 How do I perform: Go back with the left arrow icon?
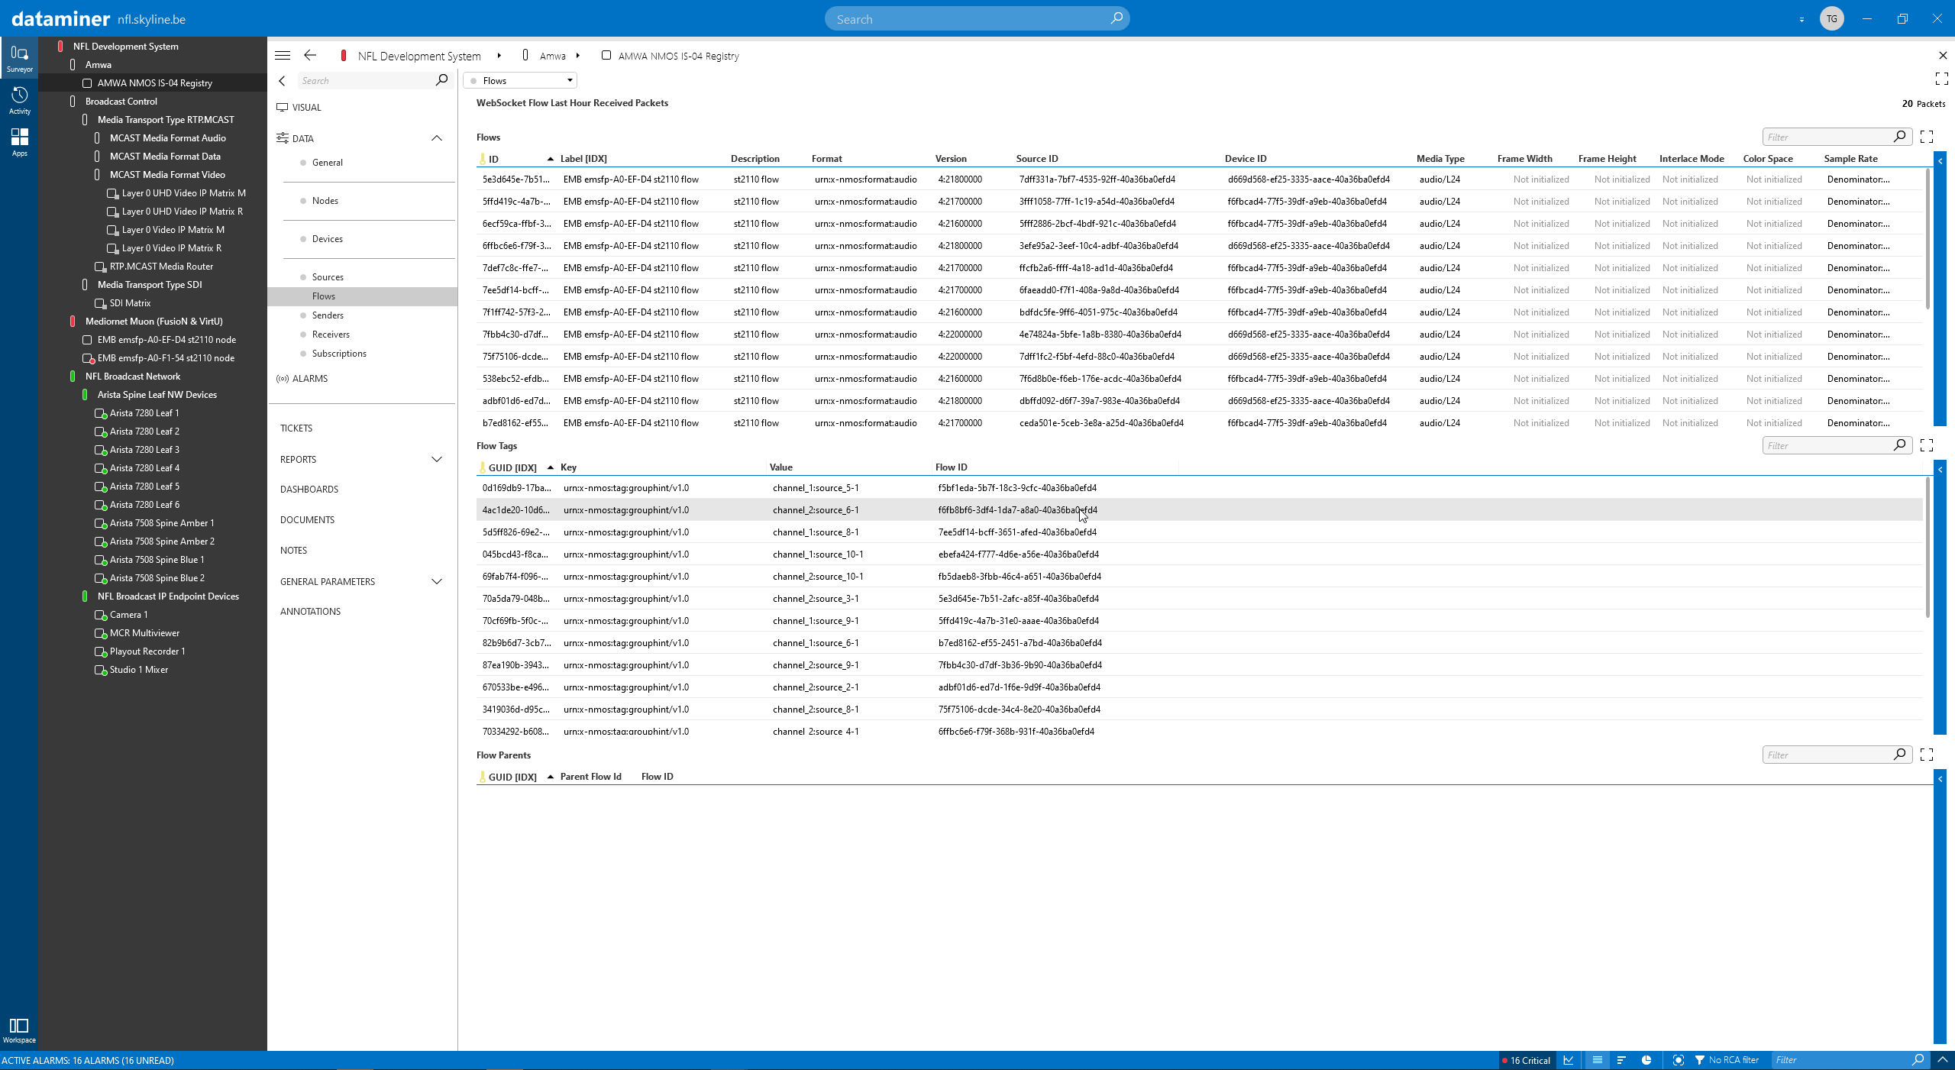310,55
